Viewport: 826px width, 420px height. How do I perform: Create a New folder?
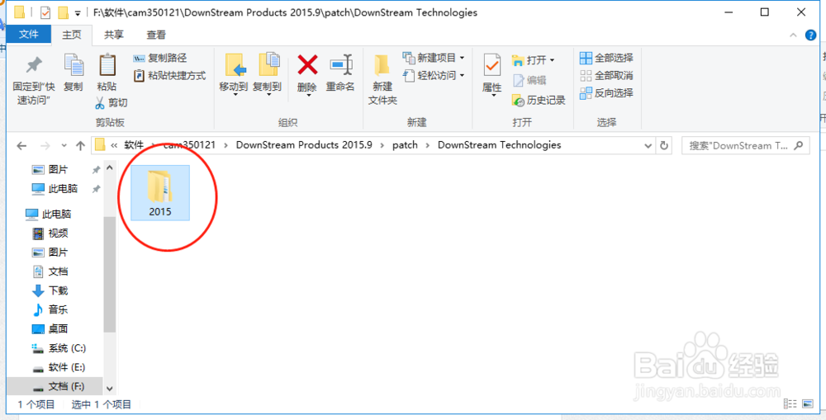pyautogui.click(x=382, y=79)
